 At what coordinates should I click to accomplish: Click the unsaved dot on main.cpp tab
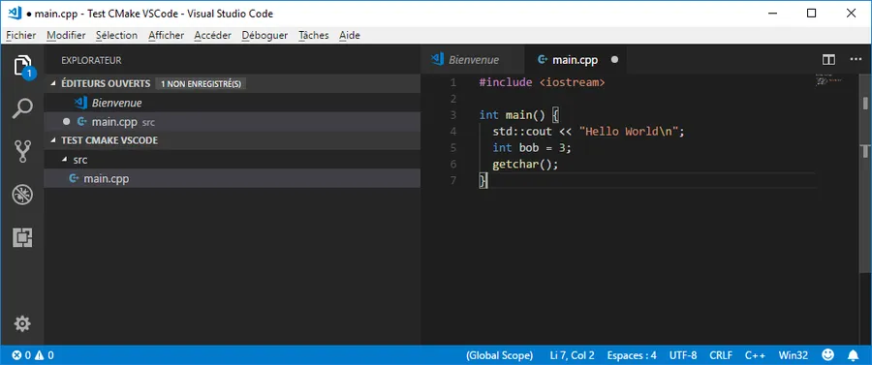tap(614, 60)
